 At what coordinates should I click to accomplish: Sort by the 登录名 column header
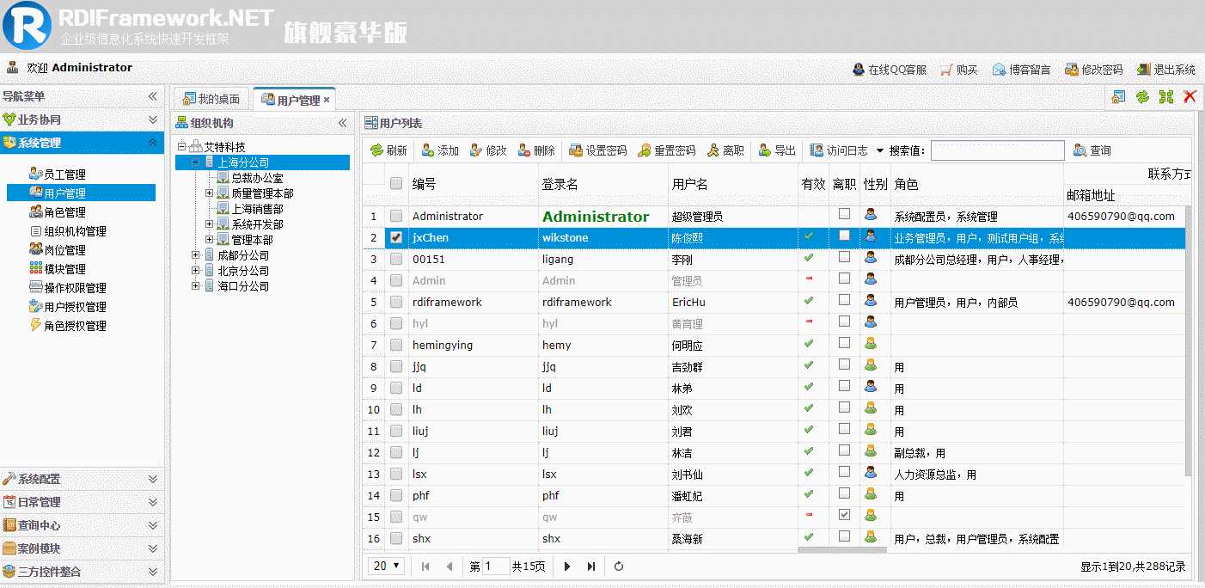click(x=560, y=184)
